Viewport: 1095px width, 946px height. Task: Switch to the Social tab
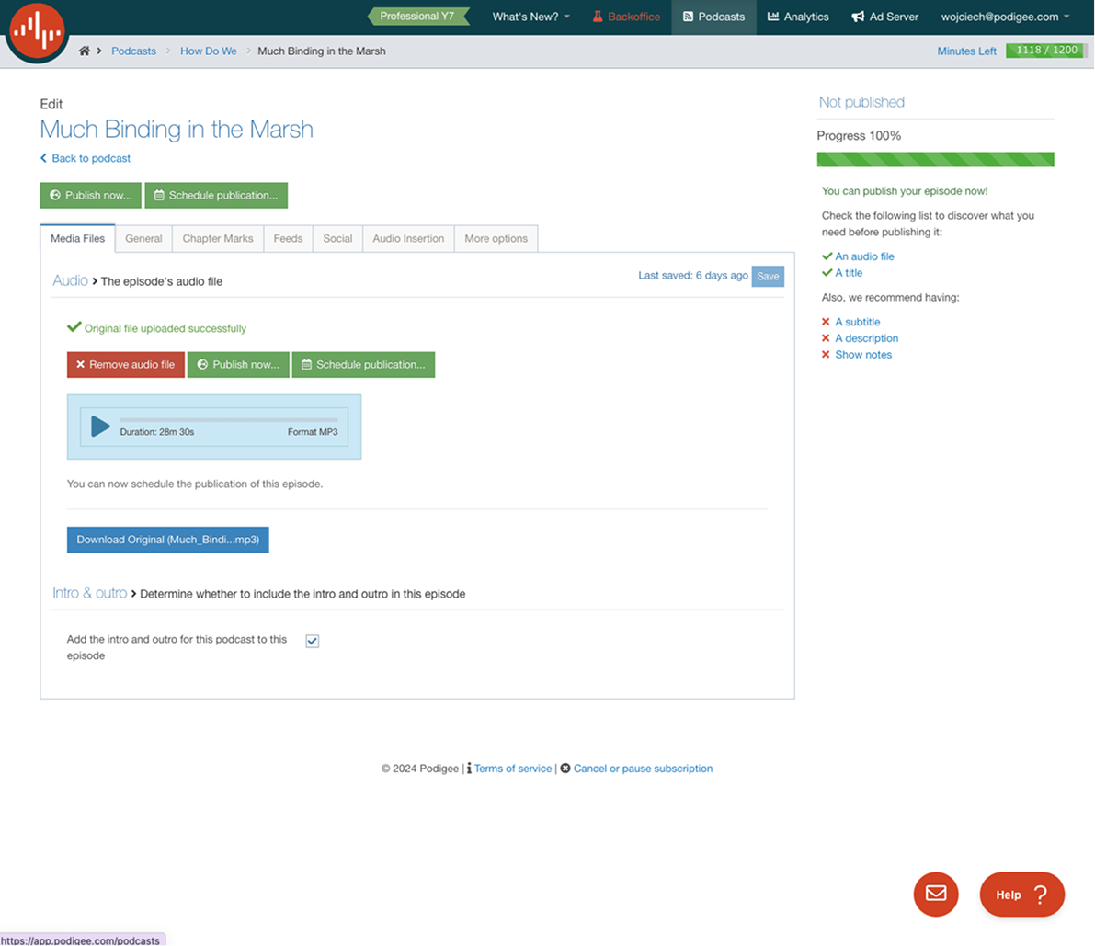point(338,238)
